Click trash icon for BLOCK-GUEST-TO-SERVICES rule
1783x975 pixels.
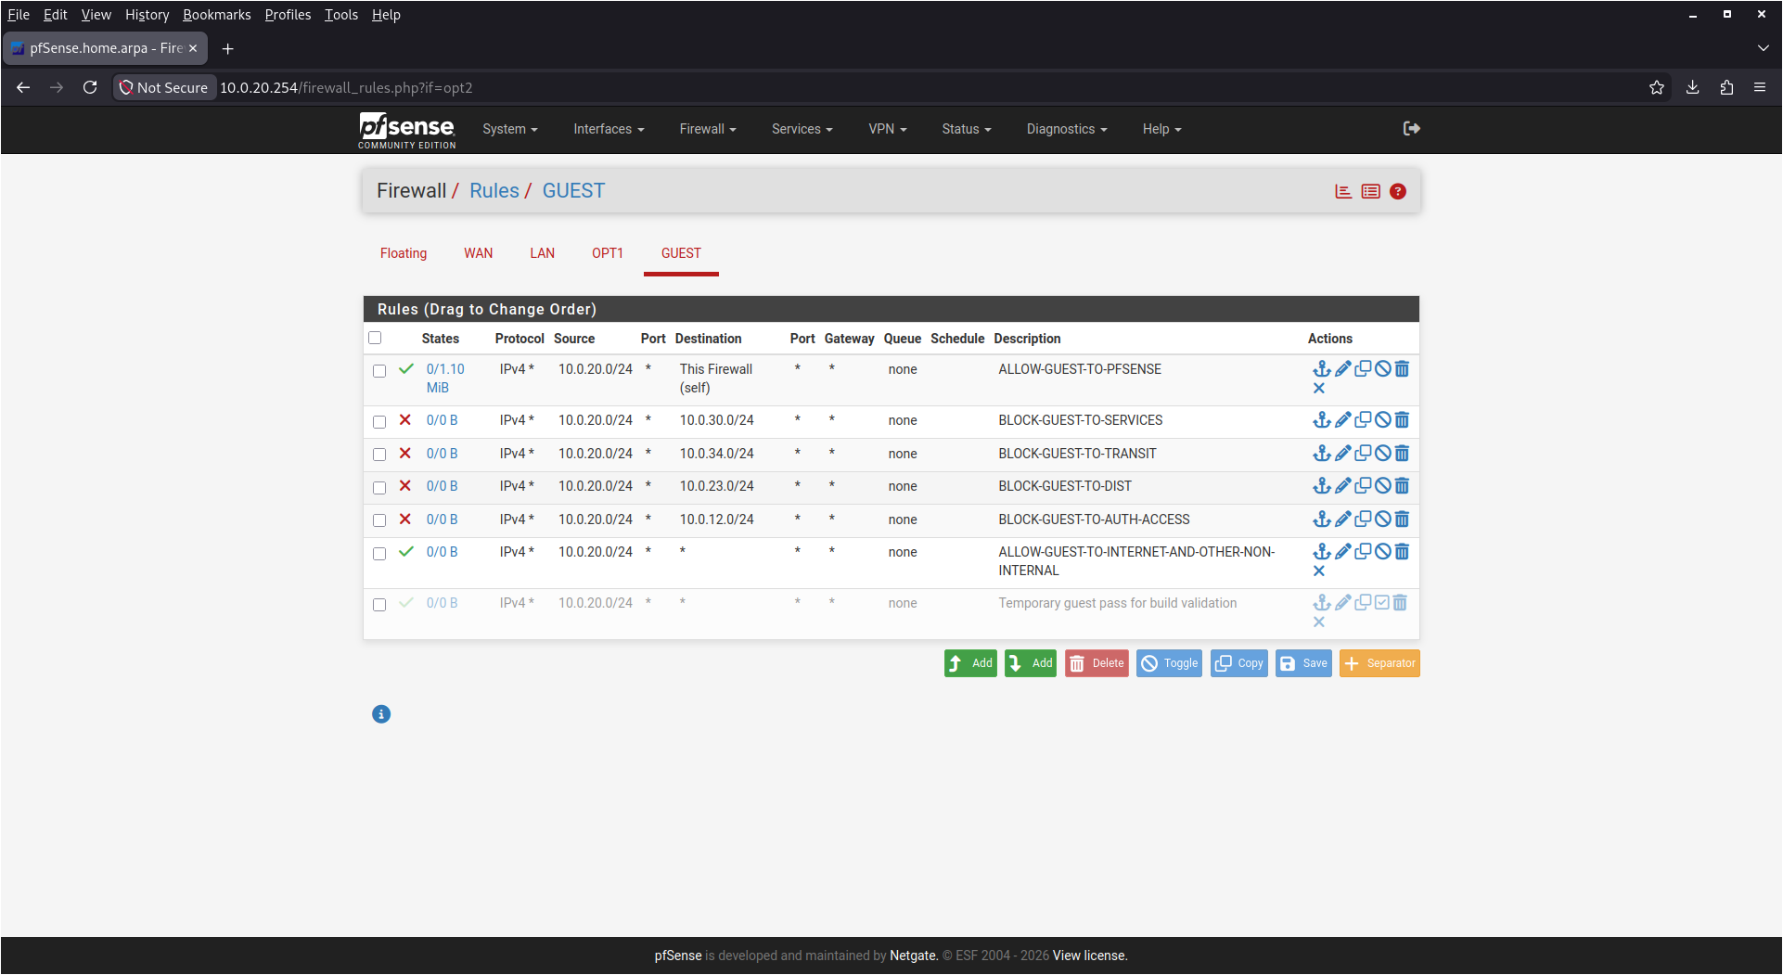click(1402, 420)
